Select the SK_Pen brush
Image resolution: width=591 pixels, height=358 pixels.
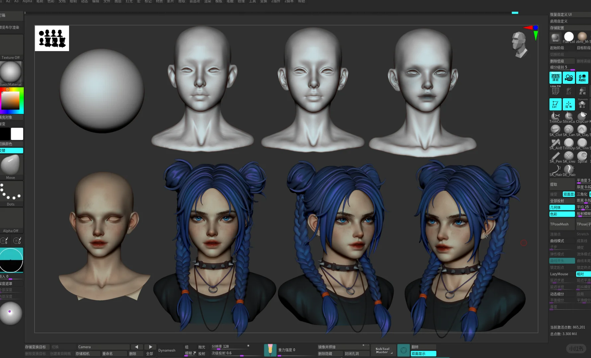(555, 157)
